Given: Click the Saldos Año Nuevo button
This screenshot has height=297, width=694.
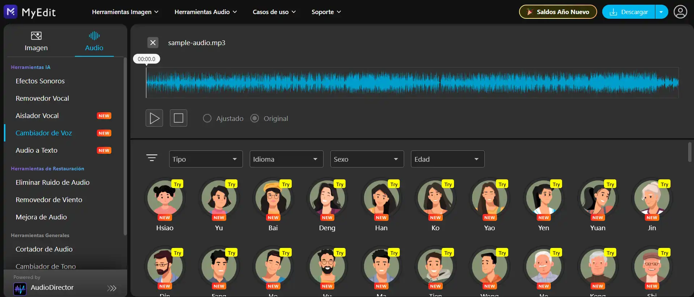Looking at the screenshot, I should pyautogui.click(x=558, y=12).
